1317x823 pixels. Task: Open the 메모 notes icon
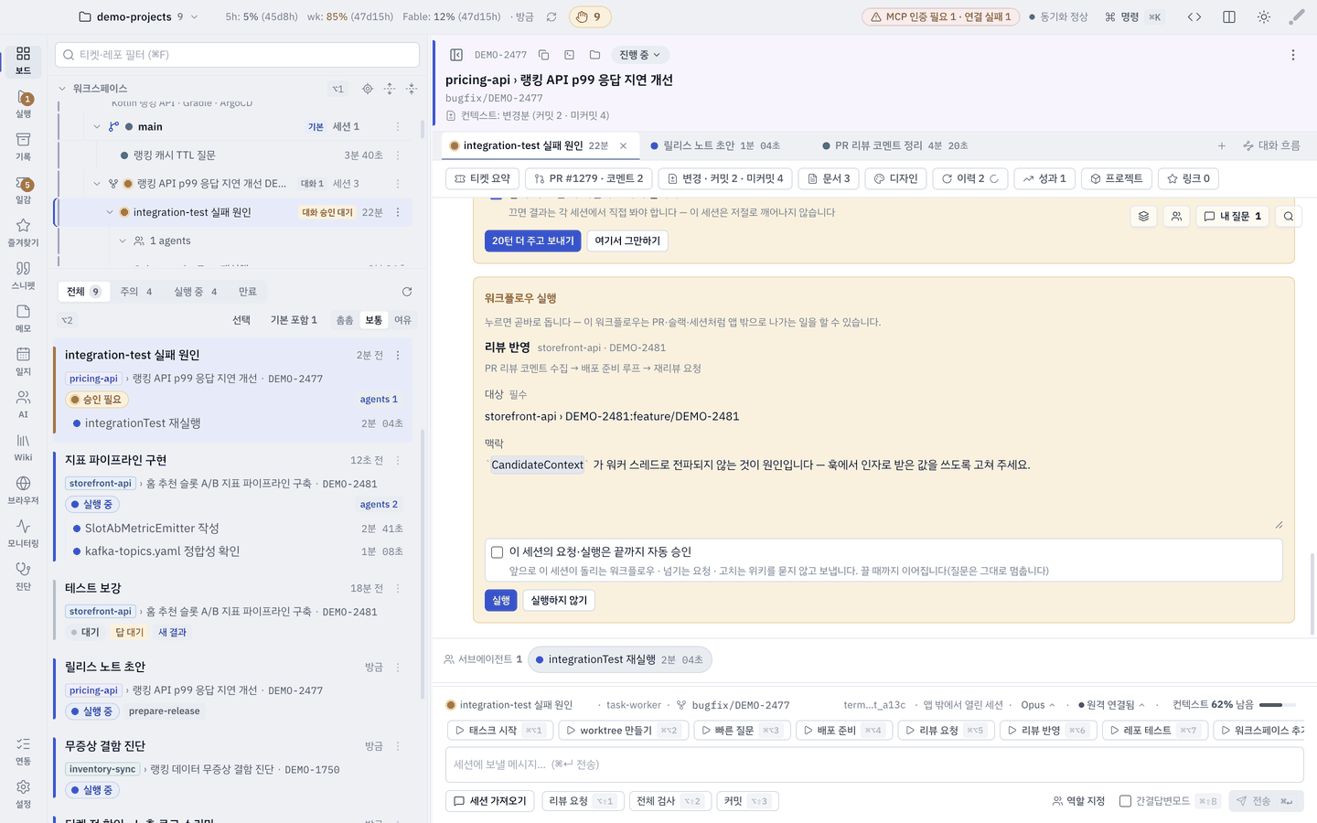click(x=23, y=318)
